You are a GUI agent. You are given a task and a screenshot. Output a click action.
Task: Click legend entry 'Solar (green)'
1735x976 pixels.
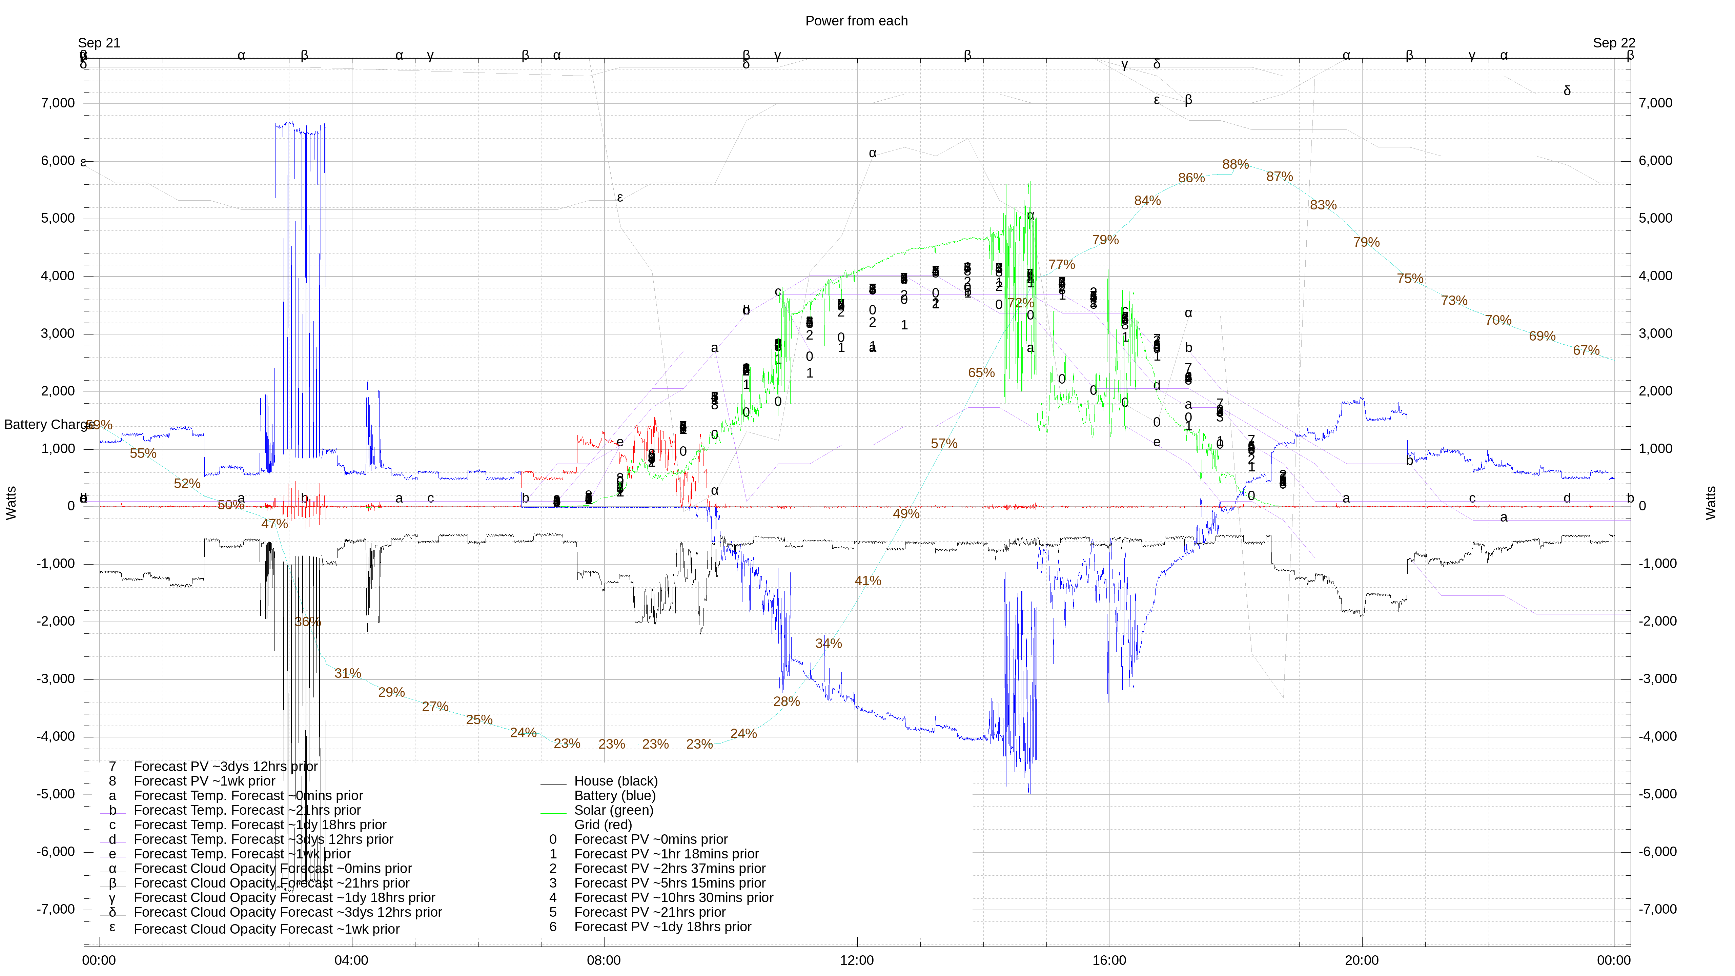point(614,810)
